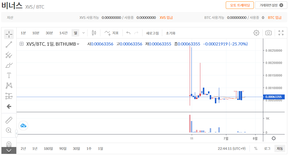
Task: Open the indicators (지표) menu
Action: click(x=112, y=33)
